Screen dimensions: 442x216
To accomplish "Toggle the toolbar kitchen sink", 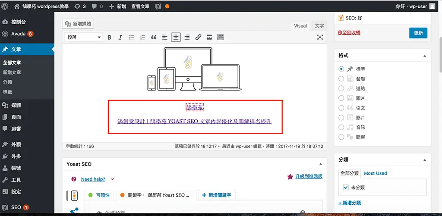I will (x=221, y=37).
